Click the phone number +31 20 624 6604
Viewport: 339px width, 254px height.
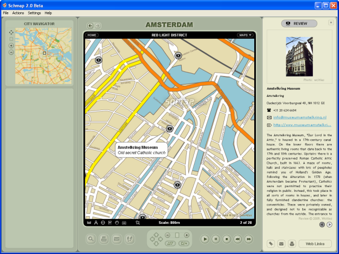(284, 110)
